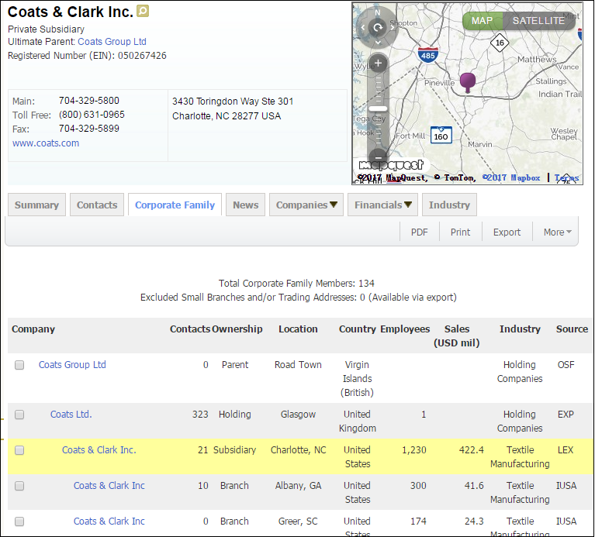Screen dimensions: 595x537
Task: Go to the Contacts tab
Action: (x=97, y=205)
